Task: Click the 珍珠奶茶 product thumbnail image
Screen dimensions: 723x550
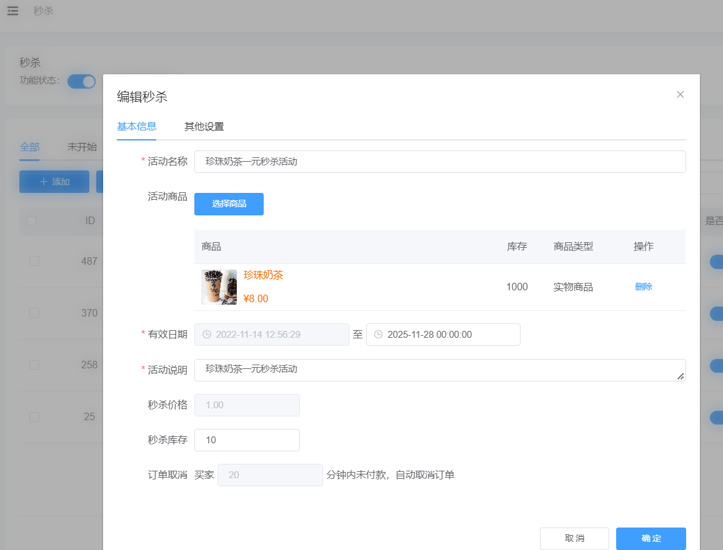Action: [219, 287]
